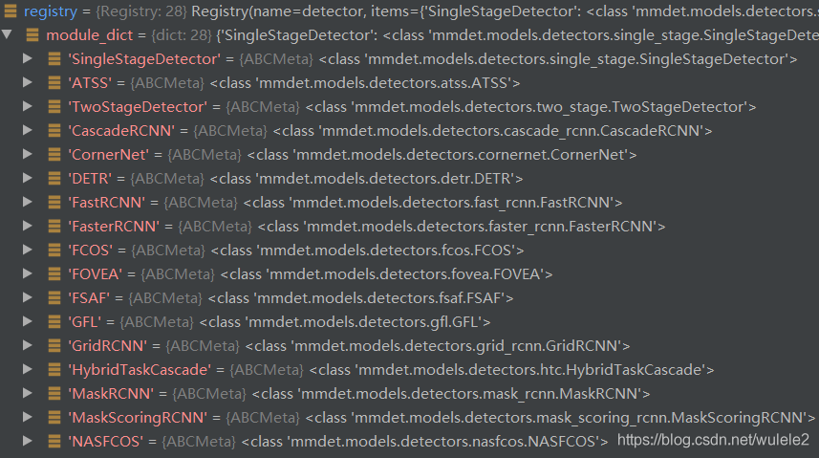Click the dict icon beside 'FastRCNN'
Image resolution: width=819 pixels, height=458 pixels.
[54, 203]
